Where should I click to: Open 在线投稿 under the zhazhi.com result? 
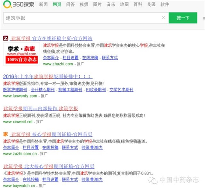(x=90, y=58)
